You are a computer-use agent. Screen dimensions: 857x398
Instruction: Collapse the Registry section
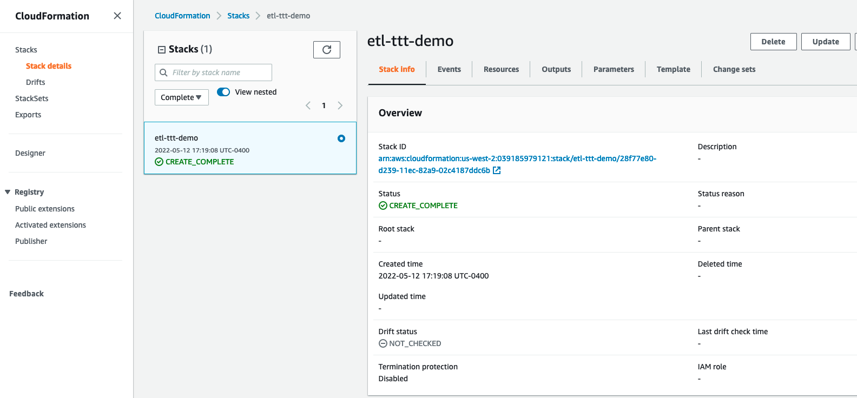(8, 192)
